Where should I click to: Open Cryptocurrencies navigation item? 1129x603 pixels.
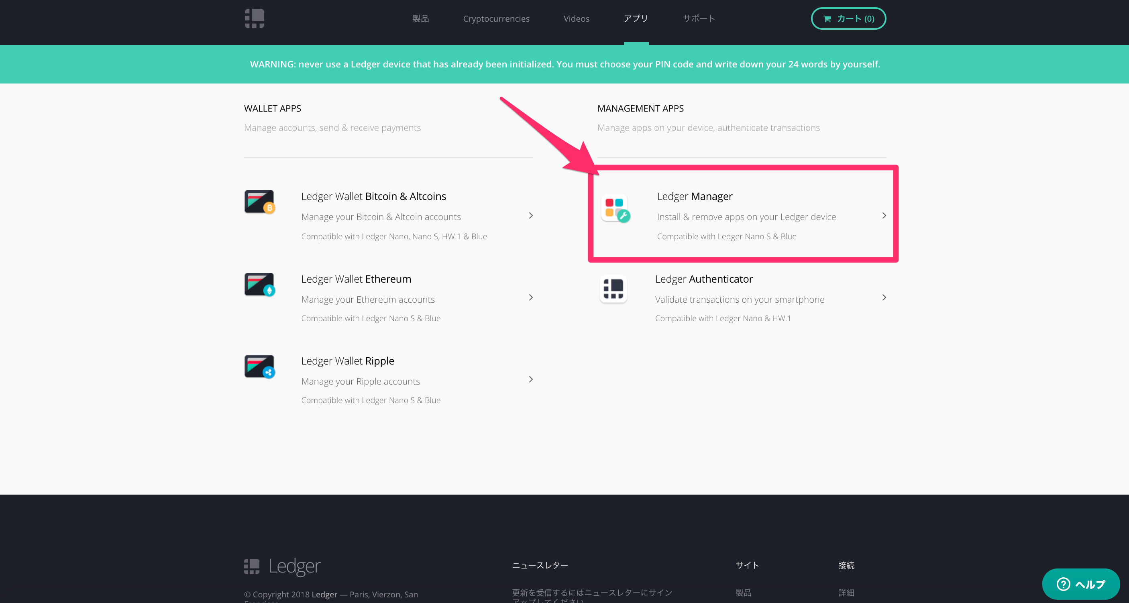tap(496, 18)
